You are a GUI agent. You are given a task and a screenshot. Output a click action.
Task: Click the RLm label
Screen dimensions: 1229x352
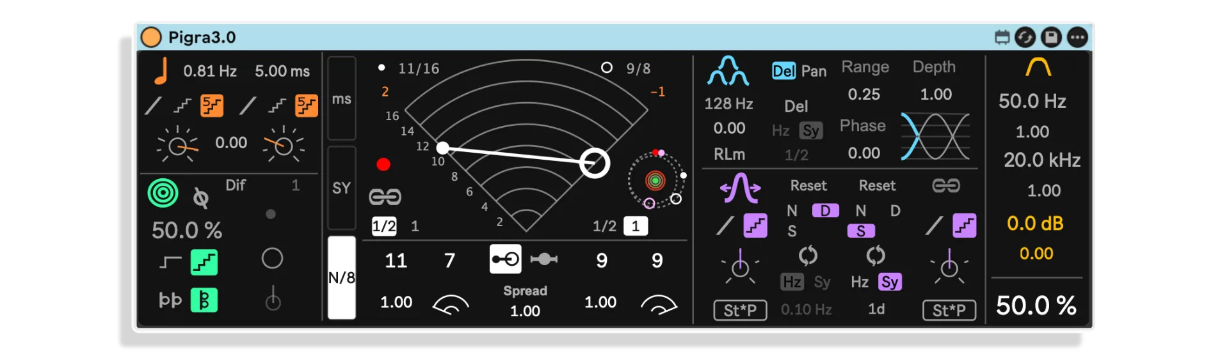coord(730,154)
